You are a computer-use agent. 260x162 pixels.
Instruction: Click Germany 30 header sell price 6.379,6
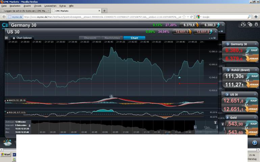pos(189,25)
